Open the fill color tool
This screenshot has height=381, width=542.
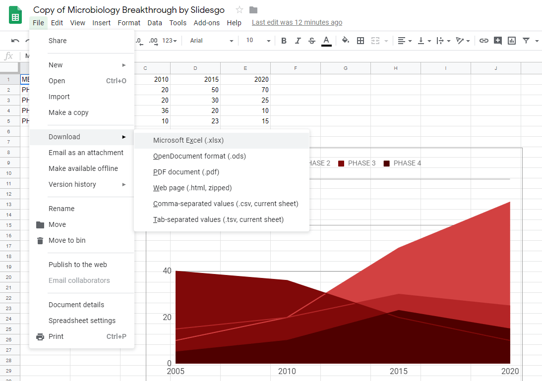click(346, 41)
